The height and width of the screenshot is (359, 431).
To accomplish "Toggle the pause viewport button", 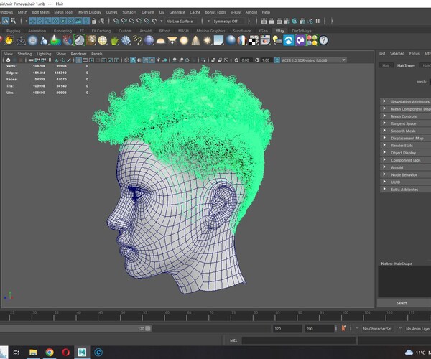I will [x=318, y=21].
